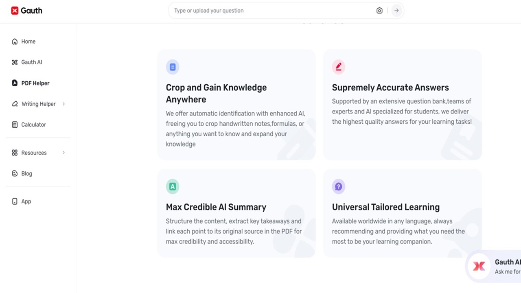Click the Gauth logo icon

click(x=15, y=10)
